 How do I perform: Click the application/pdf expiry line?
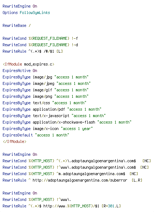click(x=52, y=109)
